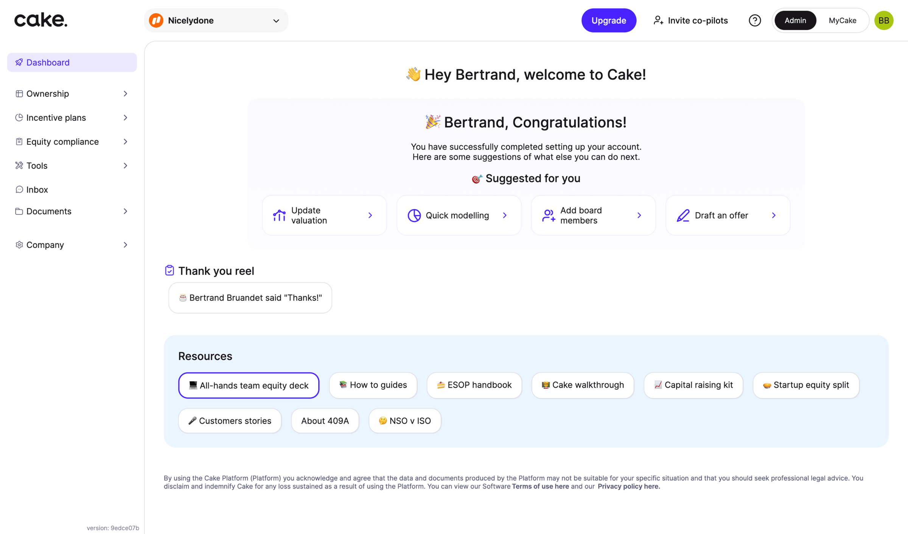The image size is (908, 534).
Task: Click version 9edce07b text
Action: click(113, 528)
